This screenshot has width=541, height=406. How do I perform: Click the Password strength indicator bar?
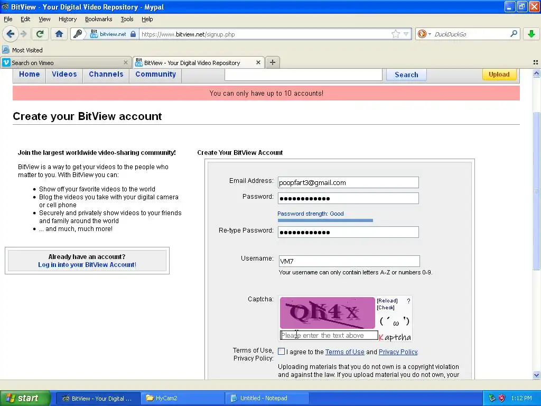coord(325,220)
